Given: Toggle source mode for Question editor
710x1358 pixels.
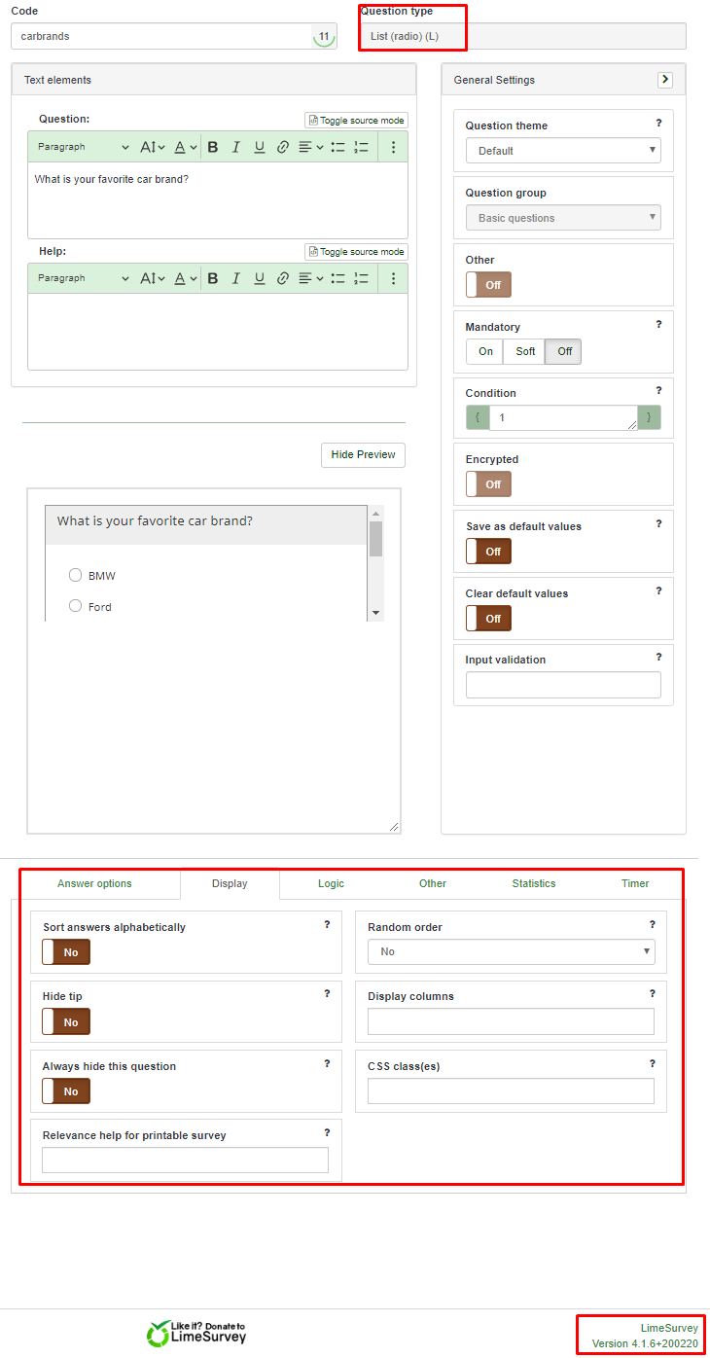Looking at the screenshot, I should point(356,121).
